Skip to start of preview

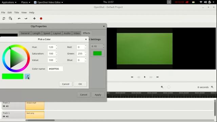tap(132, 77)
